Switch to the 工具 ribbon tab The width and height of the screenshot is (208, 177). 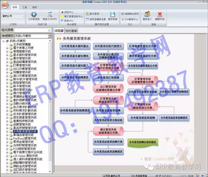25,7
